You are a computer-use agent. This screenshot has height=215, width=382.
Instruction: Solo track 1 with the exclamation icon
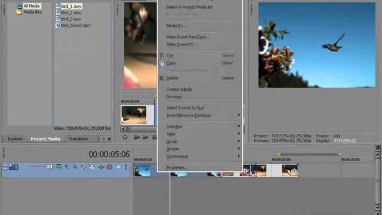[126, 167]
